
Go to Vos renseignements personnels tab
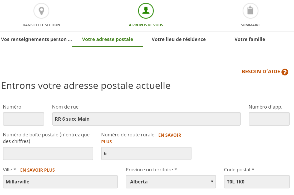coord(36,39)
